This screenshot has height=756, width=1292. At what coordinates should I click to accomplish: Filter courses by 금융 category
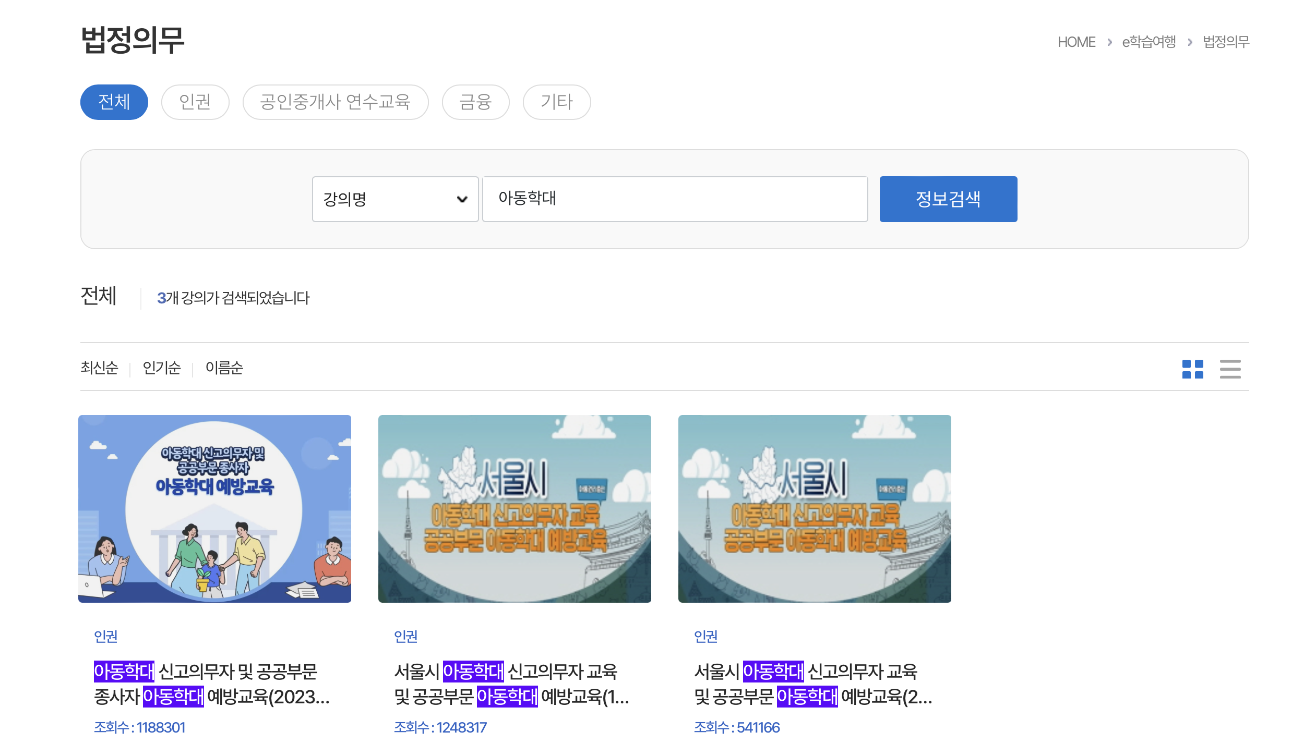[x=475, y=102]
